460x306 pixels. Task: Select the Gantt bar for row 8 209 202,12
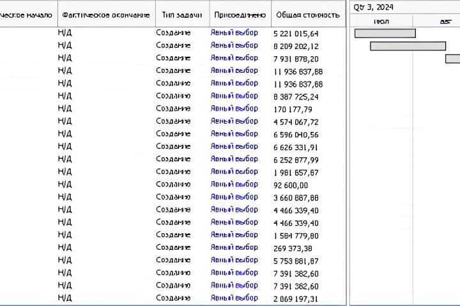[x=408, y=46]
